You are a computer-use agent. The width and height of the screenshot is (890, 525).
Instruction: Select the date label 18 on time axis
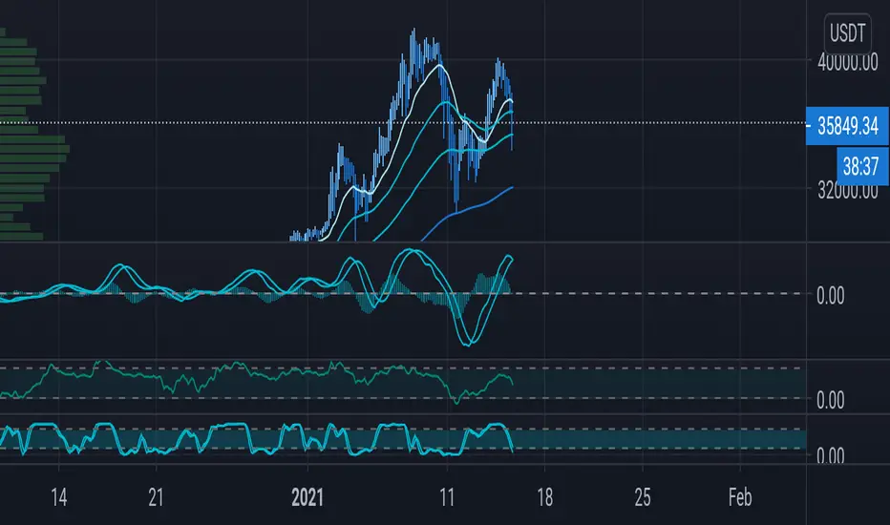click(x=545, y=497)
